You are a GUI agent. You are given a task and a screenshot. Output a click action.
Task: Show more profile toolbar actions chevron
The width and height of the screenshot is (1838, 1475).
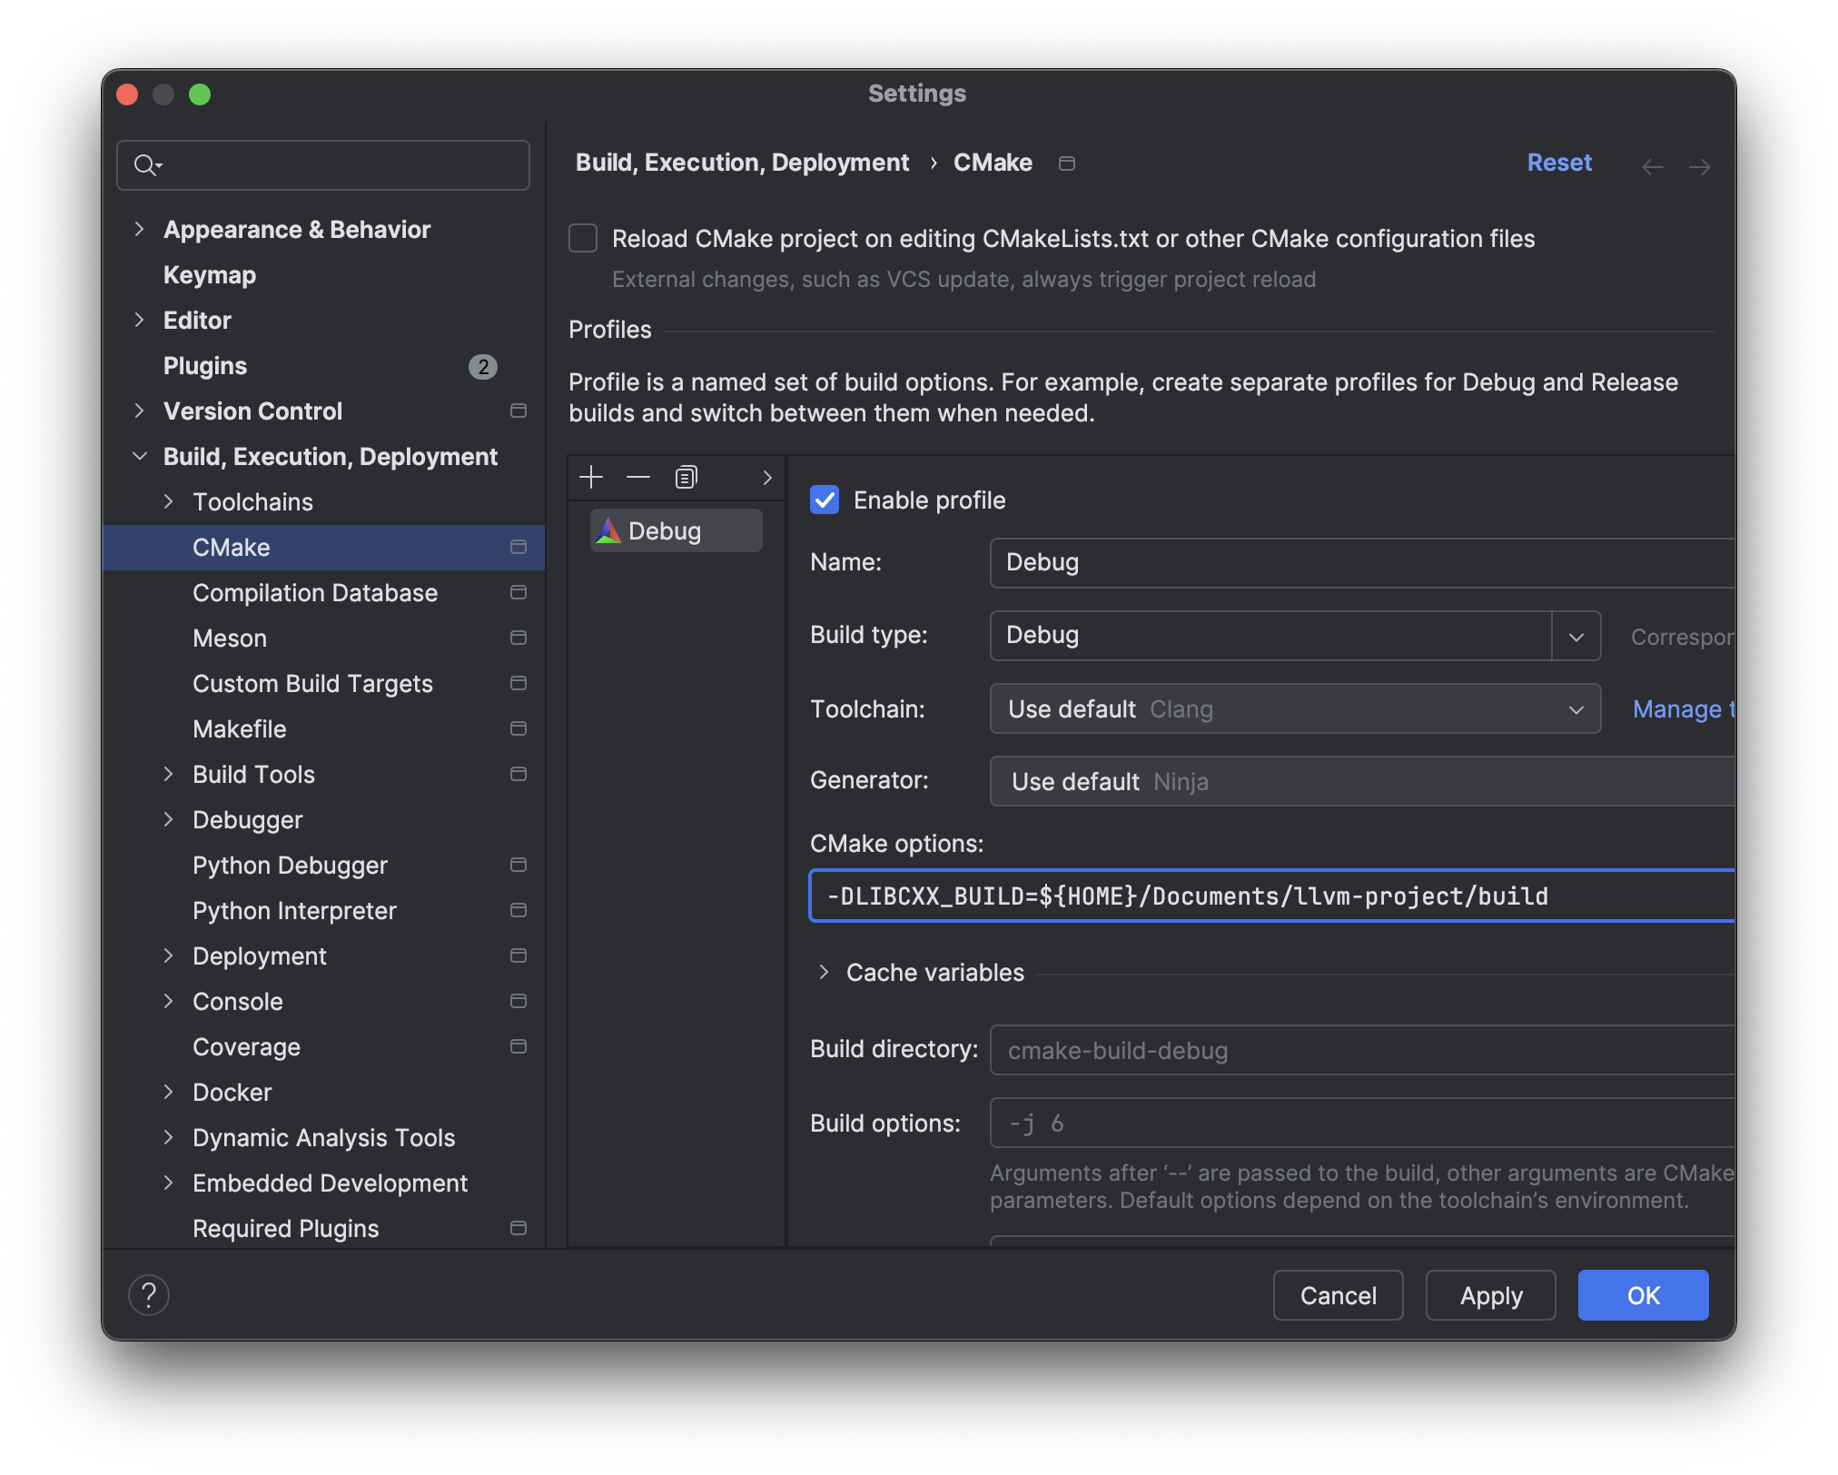pos(767,477)
